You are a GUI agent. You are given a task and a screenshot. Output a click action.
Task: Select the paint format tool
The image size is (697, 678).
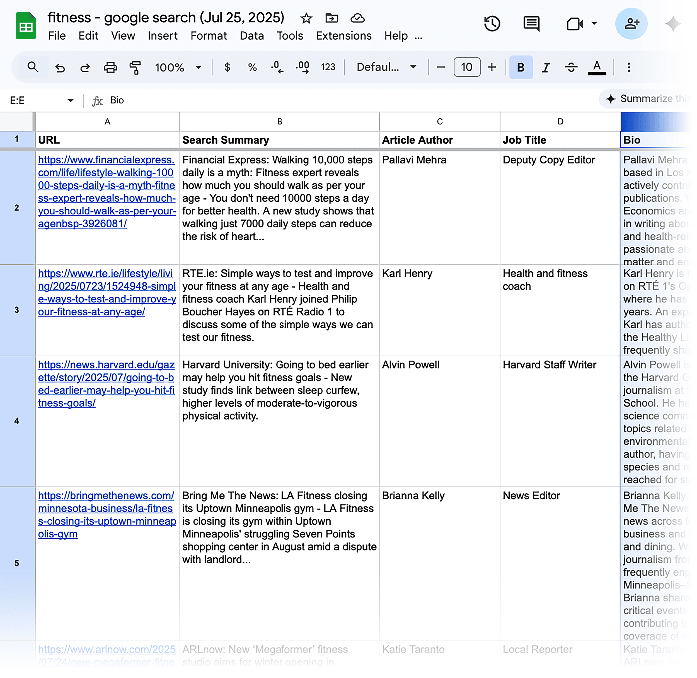(x=135, y=67)
